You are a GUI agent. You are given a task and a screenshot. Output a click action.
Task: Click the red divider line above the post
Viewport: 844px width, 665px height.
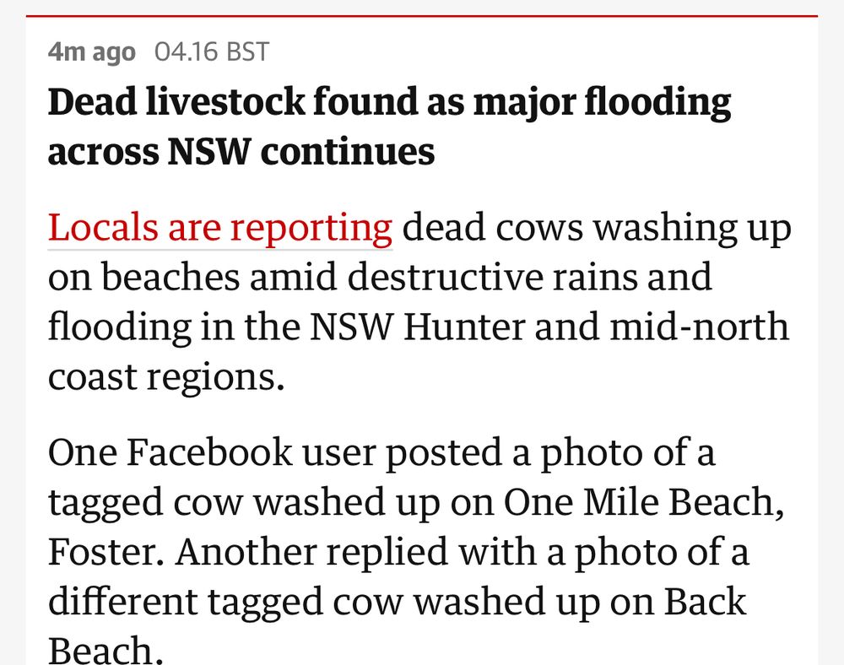click(421, 16)
